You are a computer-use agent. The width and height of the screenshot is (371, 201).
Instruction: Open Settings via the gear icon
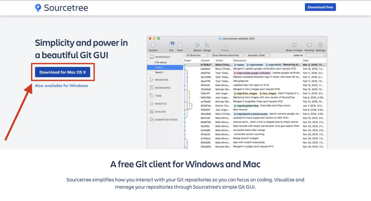click(320, 46)
